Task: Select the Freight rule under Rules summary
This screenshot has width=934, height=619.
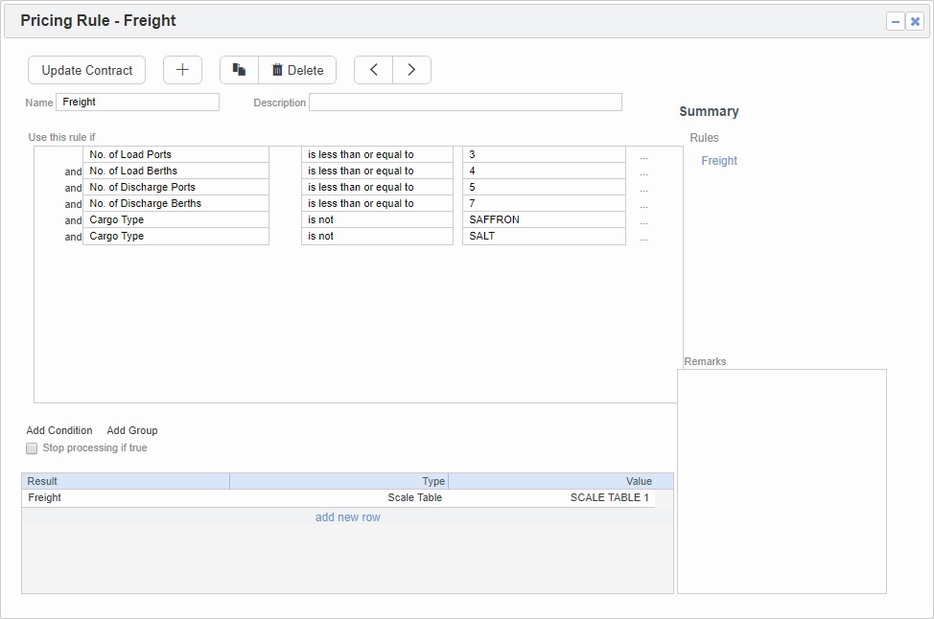Action: (719, 161)
